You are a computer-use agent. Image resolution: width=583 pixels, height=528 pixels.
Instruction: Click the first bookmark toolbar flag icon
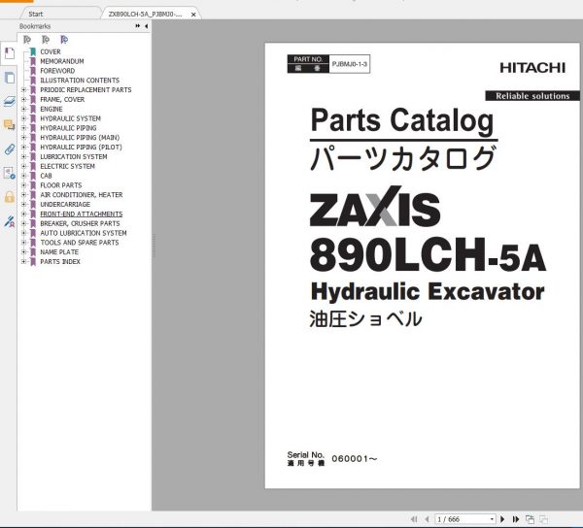coord(27,40)
